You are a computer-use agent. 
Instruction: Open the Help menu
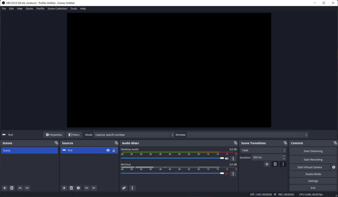tap(83, 9)
